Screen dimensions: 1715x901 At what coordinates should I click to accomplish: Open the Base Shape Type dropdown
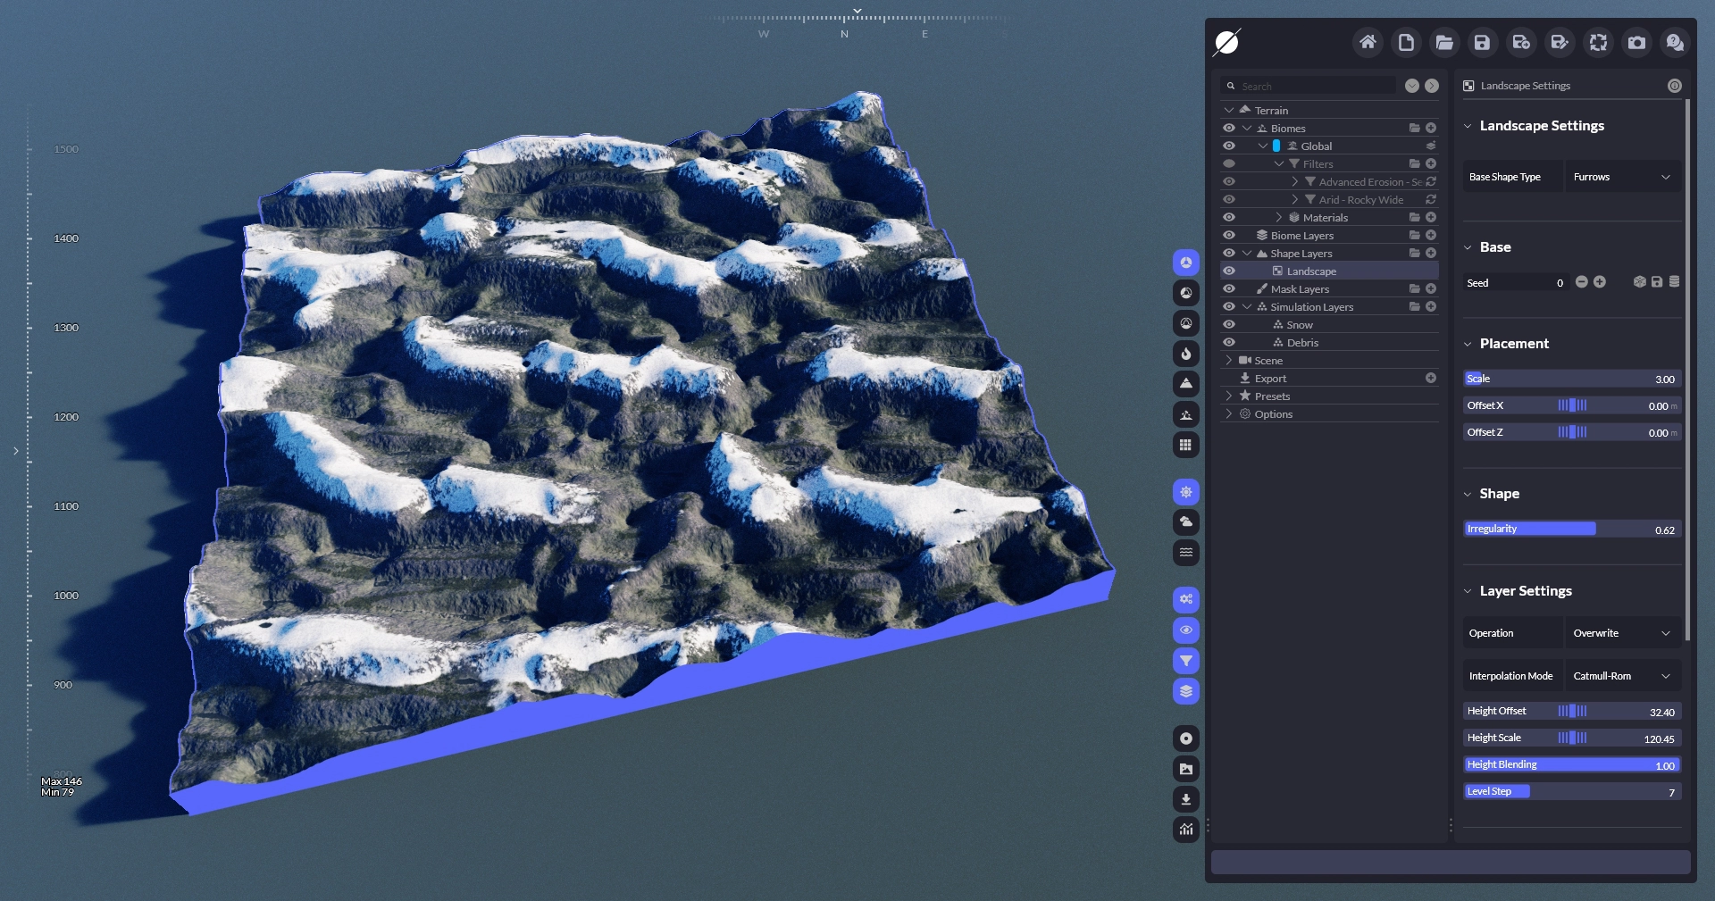1621,177
